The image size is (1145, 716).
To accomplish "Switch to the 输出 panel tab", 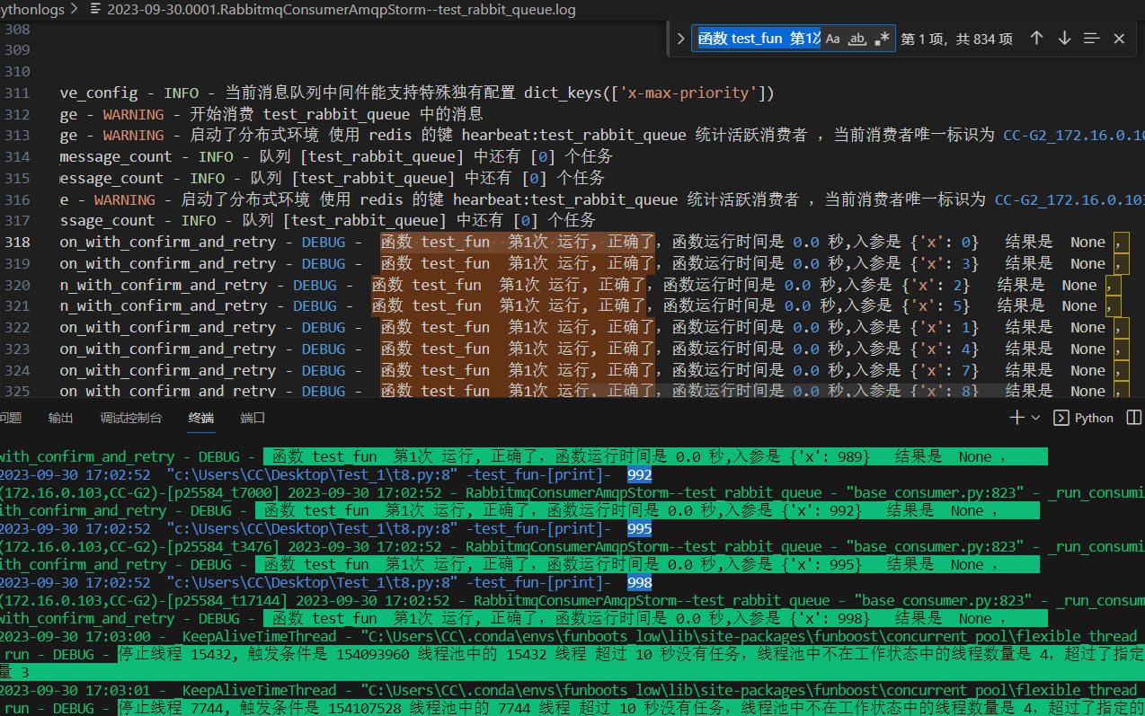I will tap(60, 417).
